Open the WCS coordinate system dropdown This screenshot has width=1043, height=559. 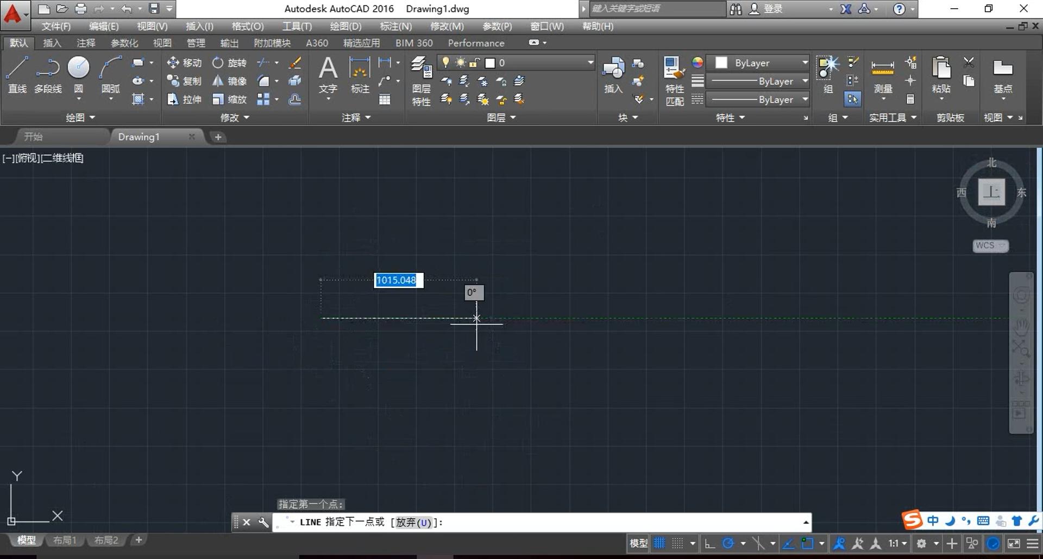990,246
